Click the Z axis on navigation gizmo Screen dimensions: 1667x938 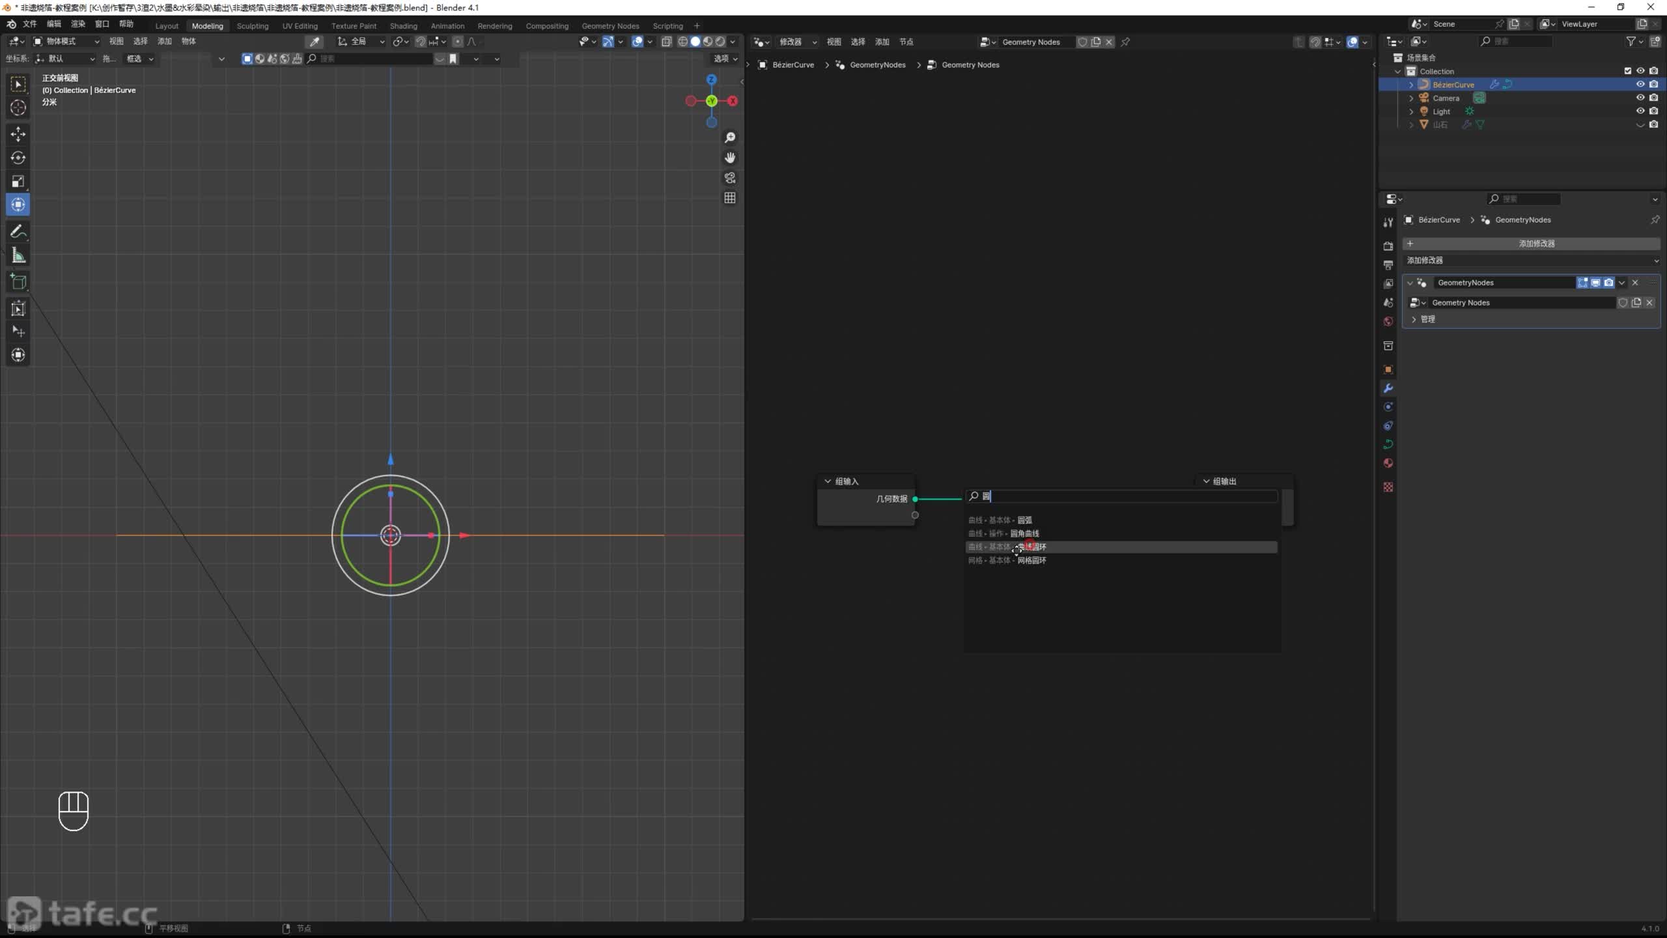711,79
